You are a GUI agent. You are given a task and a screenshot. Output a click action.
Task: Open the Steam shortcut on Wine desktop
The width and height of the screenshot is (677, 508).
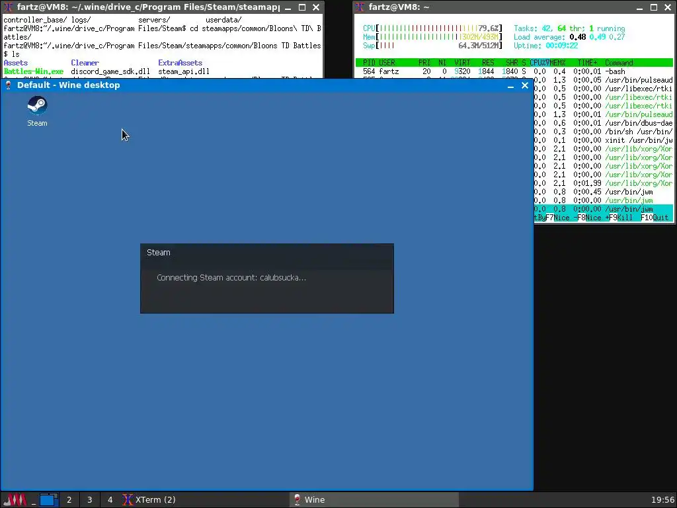(37, 111)
